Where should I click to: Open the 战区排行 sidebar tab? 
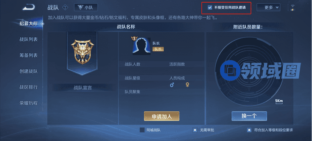[28, 87]
